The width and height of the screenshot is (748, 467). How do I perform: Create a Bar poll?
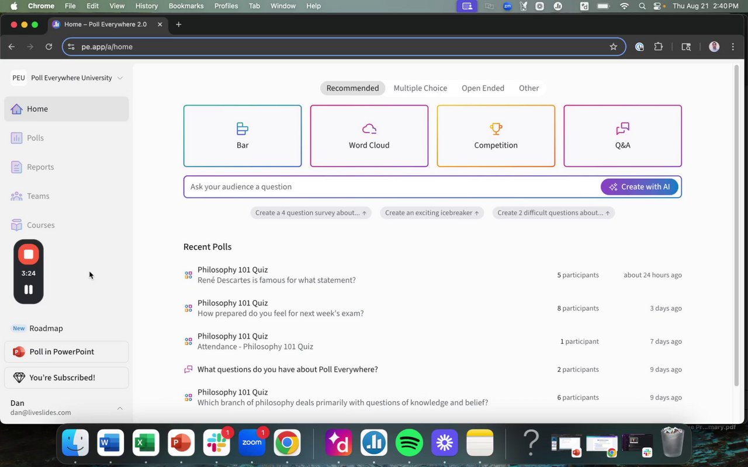(x=243, y=136)
